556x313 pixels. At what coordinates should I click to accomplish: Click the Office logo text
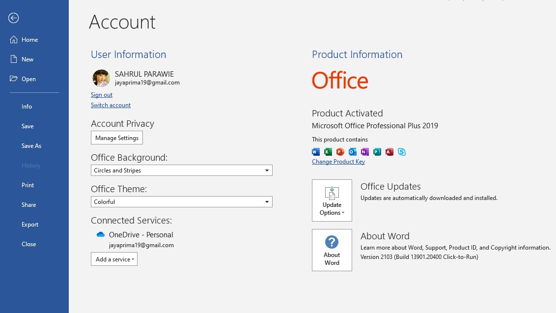click(340, 80)
